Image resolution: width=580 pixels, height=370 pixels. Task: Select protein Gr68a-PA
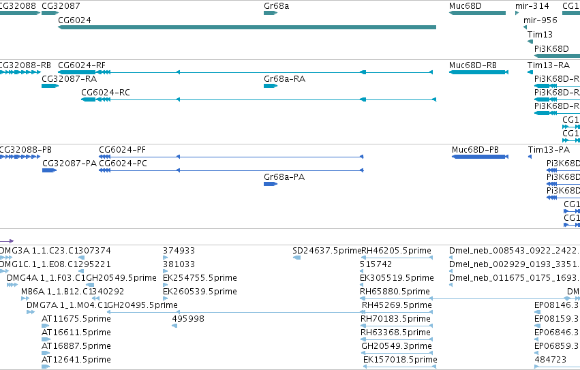[271, 184]
